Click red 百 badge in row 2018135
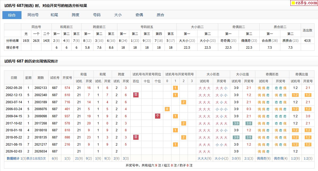 [x=136, y=137]
